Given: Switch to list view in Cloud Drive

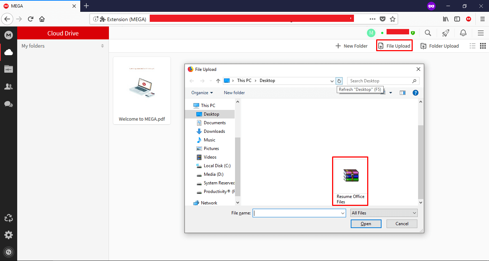Looking at the screenshot, I should click(x=473, y=46).
